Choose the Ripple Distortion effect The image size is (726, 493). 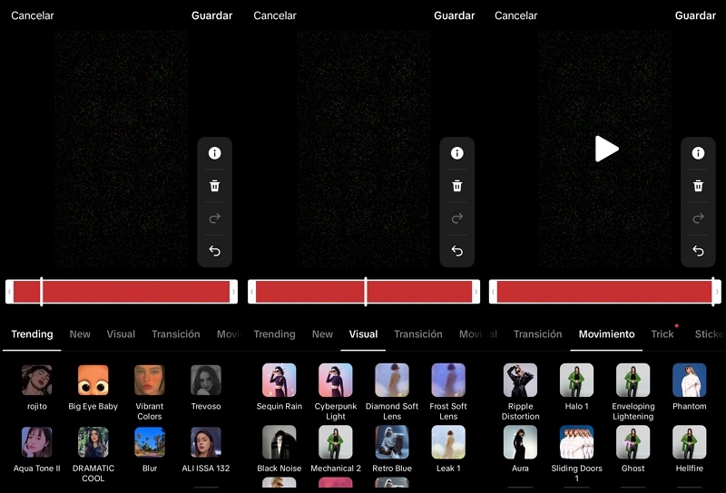point(520,381)
